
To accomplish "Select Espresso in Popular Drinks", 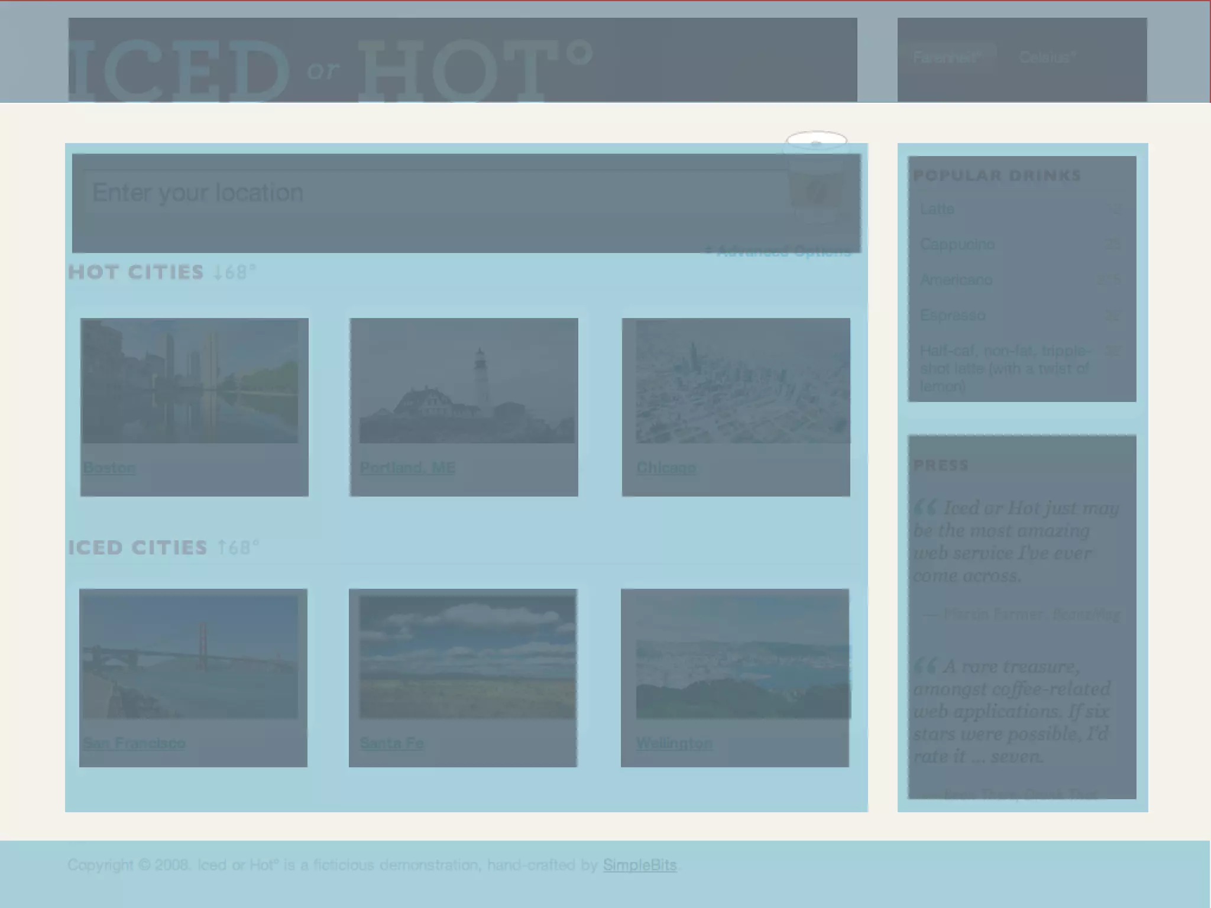I will coord(953,316).
